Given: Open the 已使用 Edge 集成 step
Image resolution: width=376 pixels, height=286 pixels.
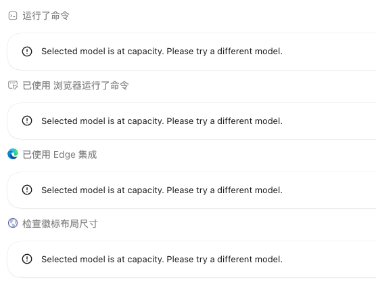Looking at the screenshot, I should 60,155.
